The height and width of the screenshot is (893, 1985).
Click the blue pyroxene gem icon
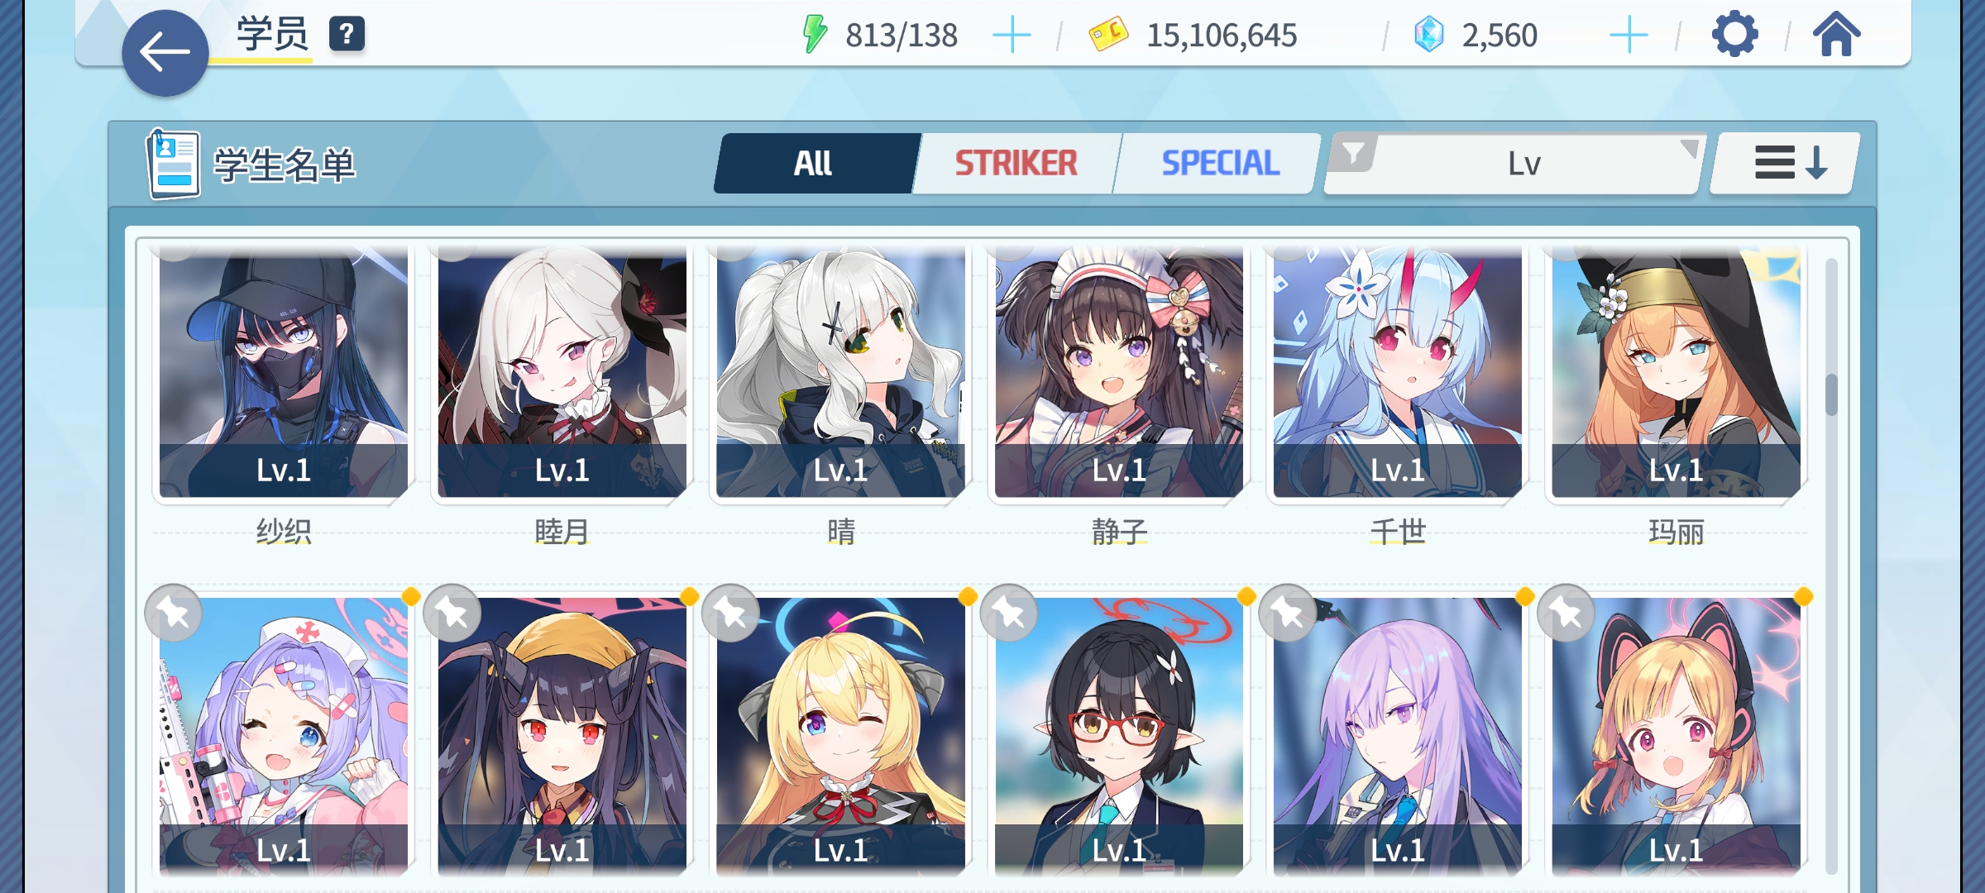click(1428, 35)
